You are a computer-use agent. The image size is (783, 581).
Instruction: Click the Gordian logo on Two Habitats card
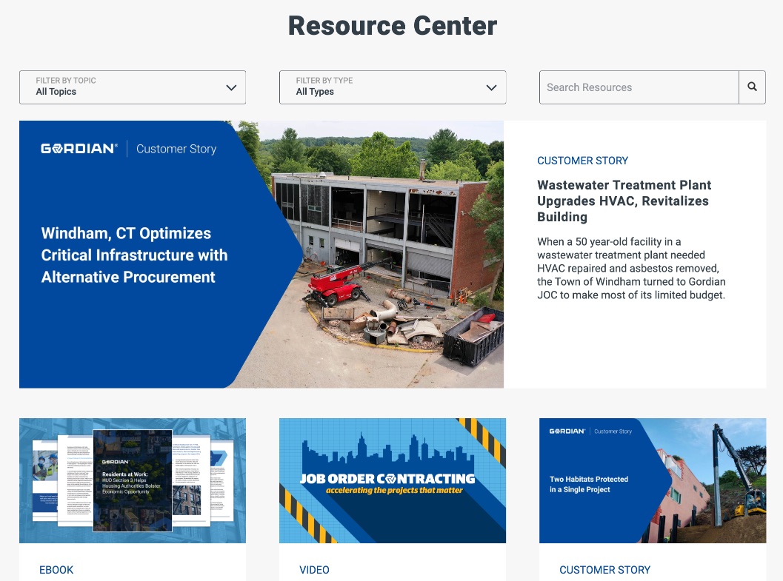[x=567, y=431]
